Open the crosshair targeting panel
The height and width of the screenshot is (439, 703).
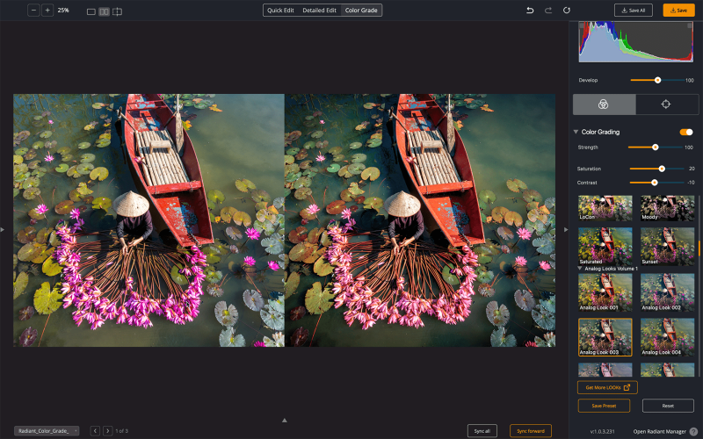click(x=666, y=104)
